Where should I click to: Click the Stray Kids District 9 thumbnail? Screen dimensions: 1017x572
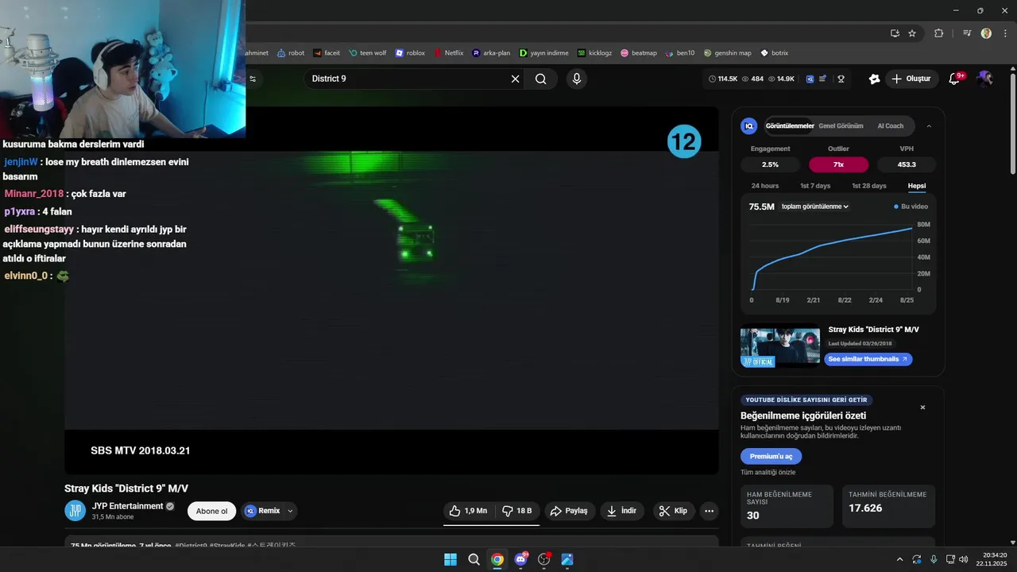coord(780,345)
